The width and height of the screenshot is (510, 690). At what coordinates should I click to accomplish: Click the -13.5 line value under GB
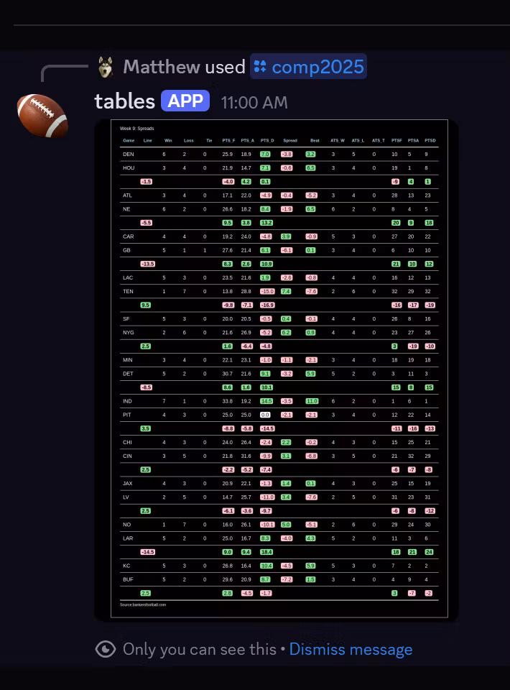(x=147, y=263)
